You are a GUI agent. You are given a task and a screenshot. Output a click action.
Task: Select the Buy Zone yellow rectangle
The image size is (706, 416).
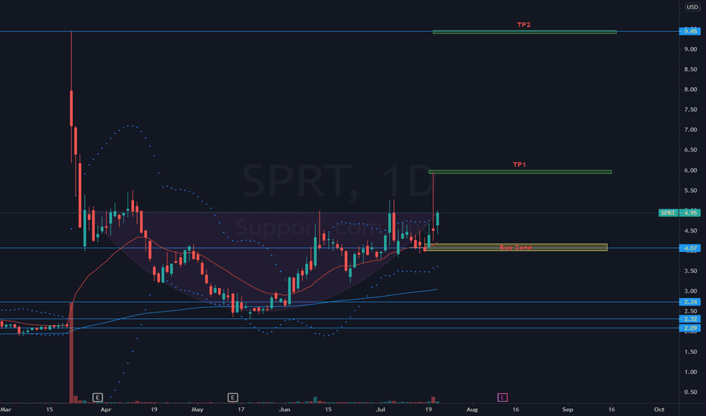(x=516, y=247)
